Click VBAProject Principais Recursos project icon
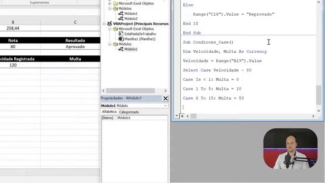 coord(110,24)
